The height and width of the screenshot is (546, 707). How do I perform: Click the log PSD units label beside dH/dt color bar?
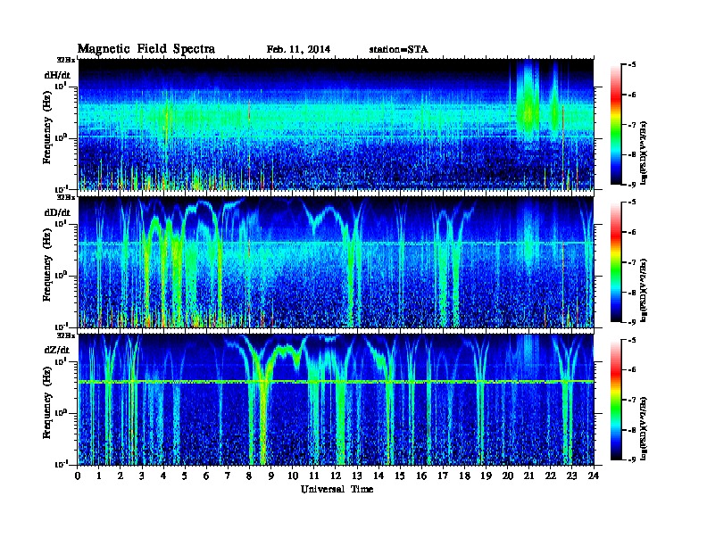[x=645, y=152]
